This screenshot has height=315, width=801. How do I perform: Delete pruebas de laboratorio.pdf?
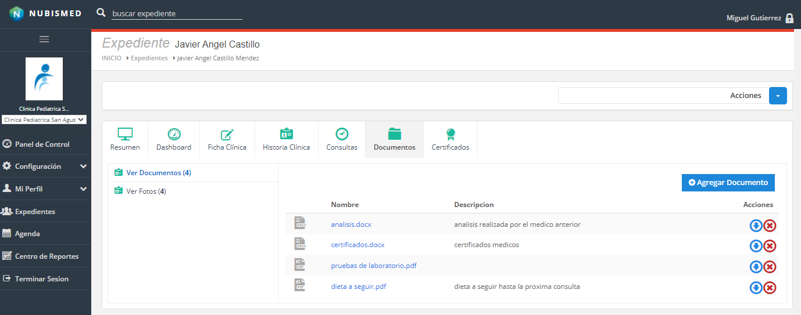click(x=770, y=267)
